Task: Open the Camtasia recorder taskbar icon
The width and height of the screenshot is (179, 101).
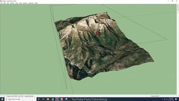Action: pos(62,99)
